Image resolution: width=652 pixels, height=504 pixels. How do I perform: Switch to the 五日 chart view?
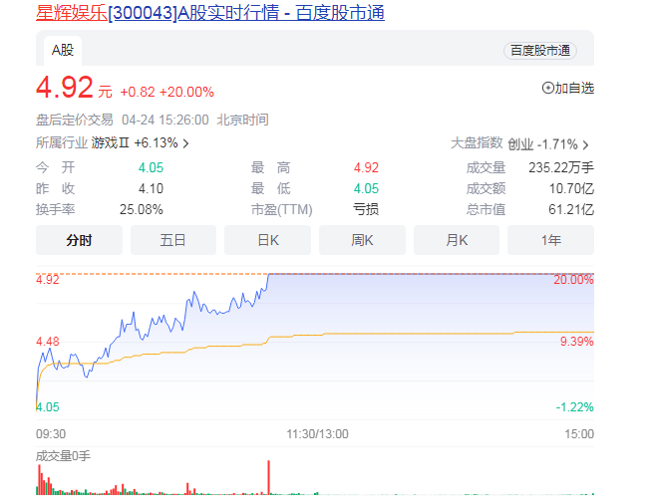pos(172,240)
